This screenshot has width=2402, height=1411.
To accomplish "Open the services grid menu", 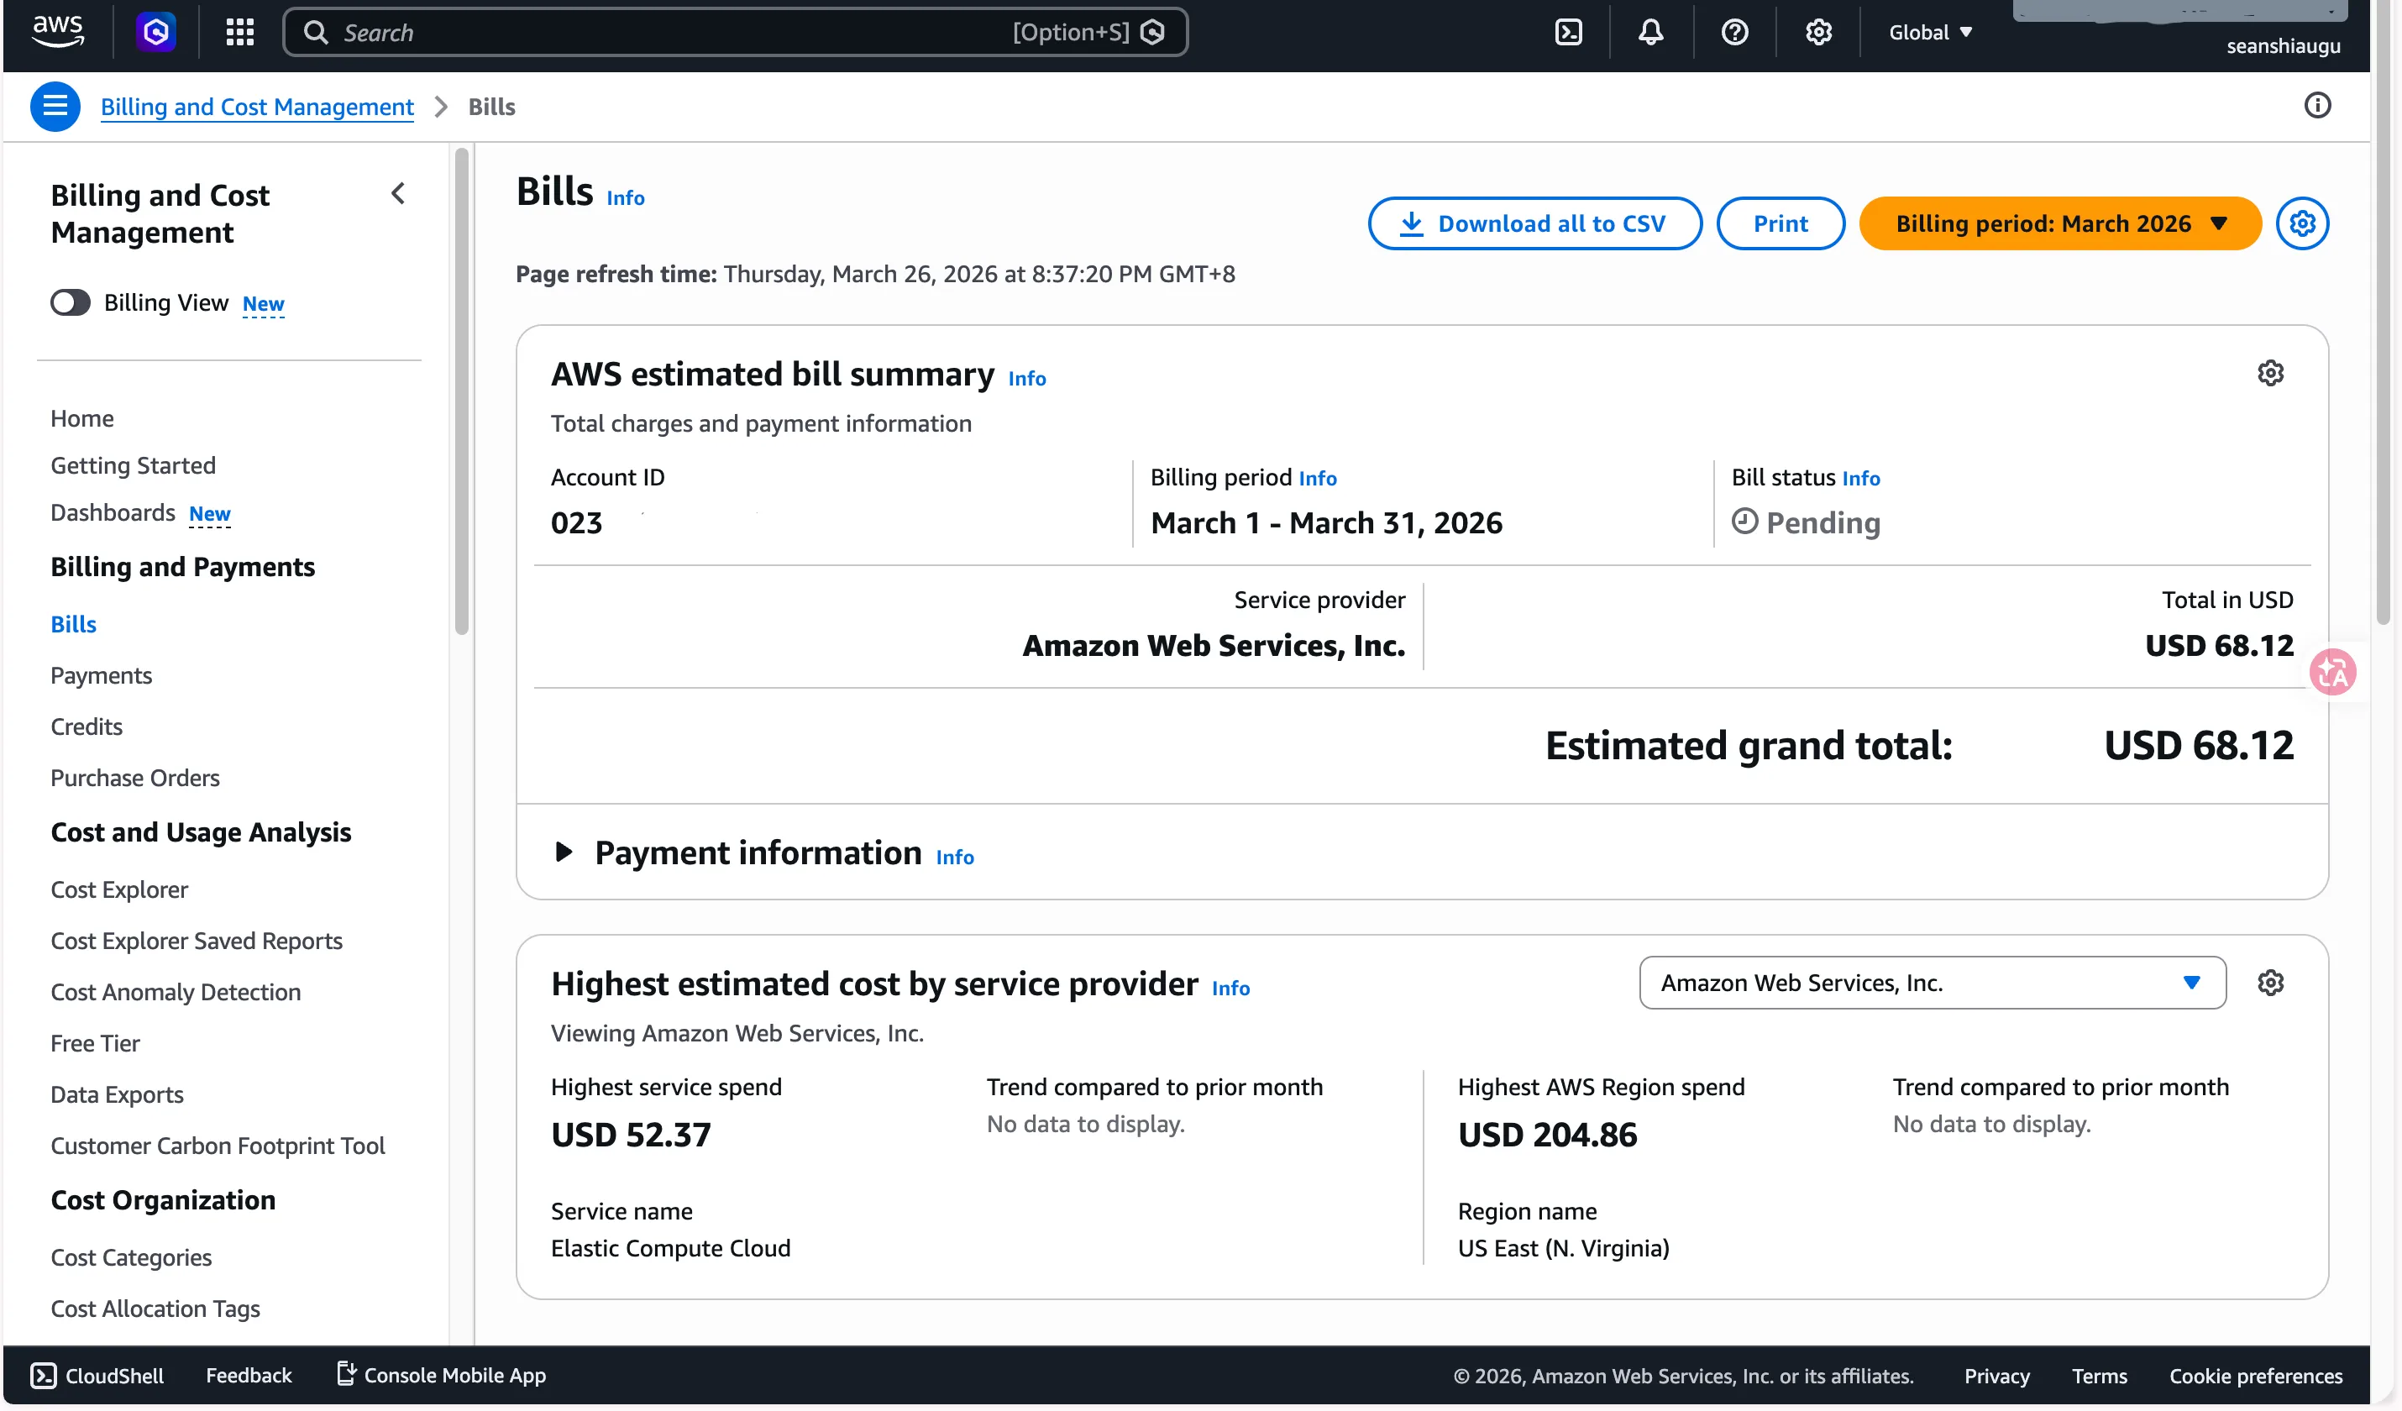I will (x=240, y=33).
